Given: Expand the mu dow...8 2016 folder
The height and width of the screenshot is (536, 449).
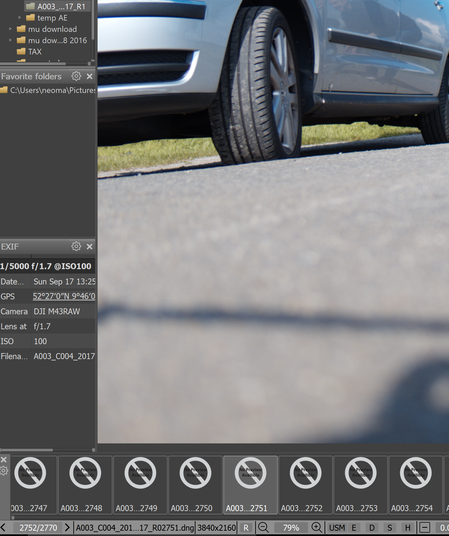Looking at the screenshot, I should point(10,40).
